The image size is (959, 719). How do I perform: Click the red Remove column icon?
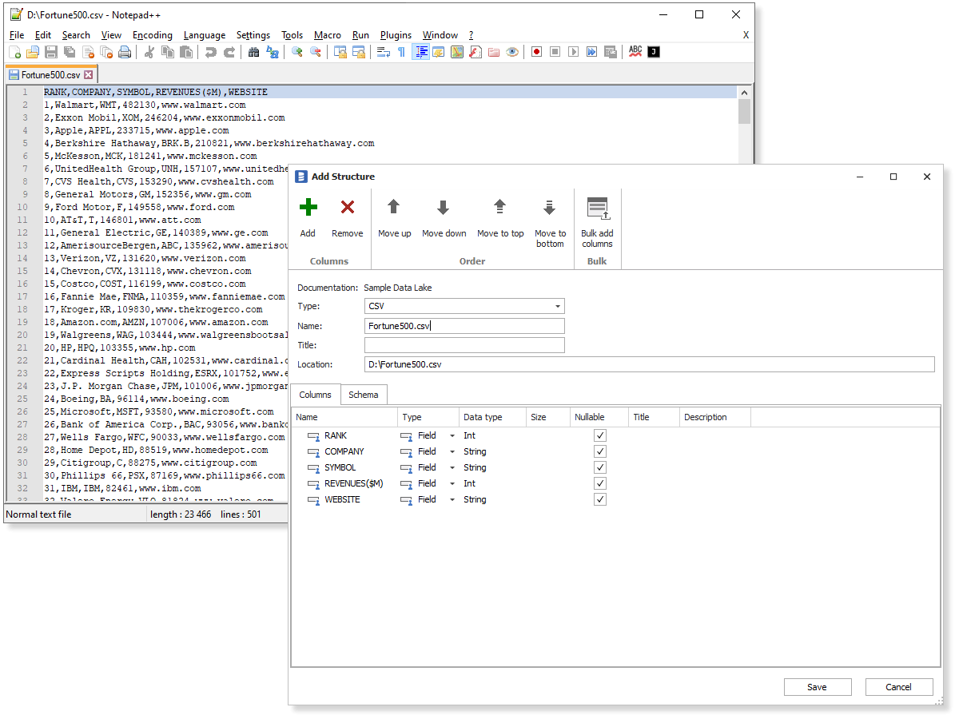pos(348,209)
